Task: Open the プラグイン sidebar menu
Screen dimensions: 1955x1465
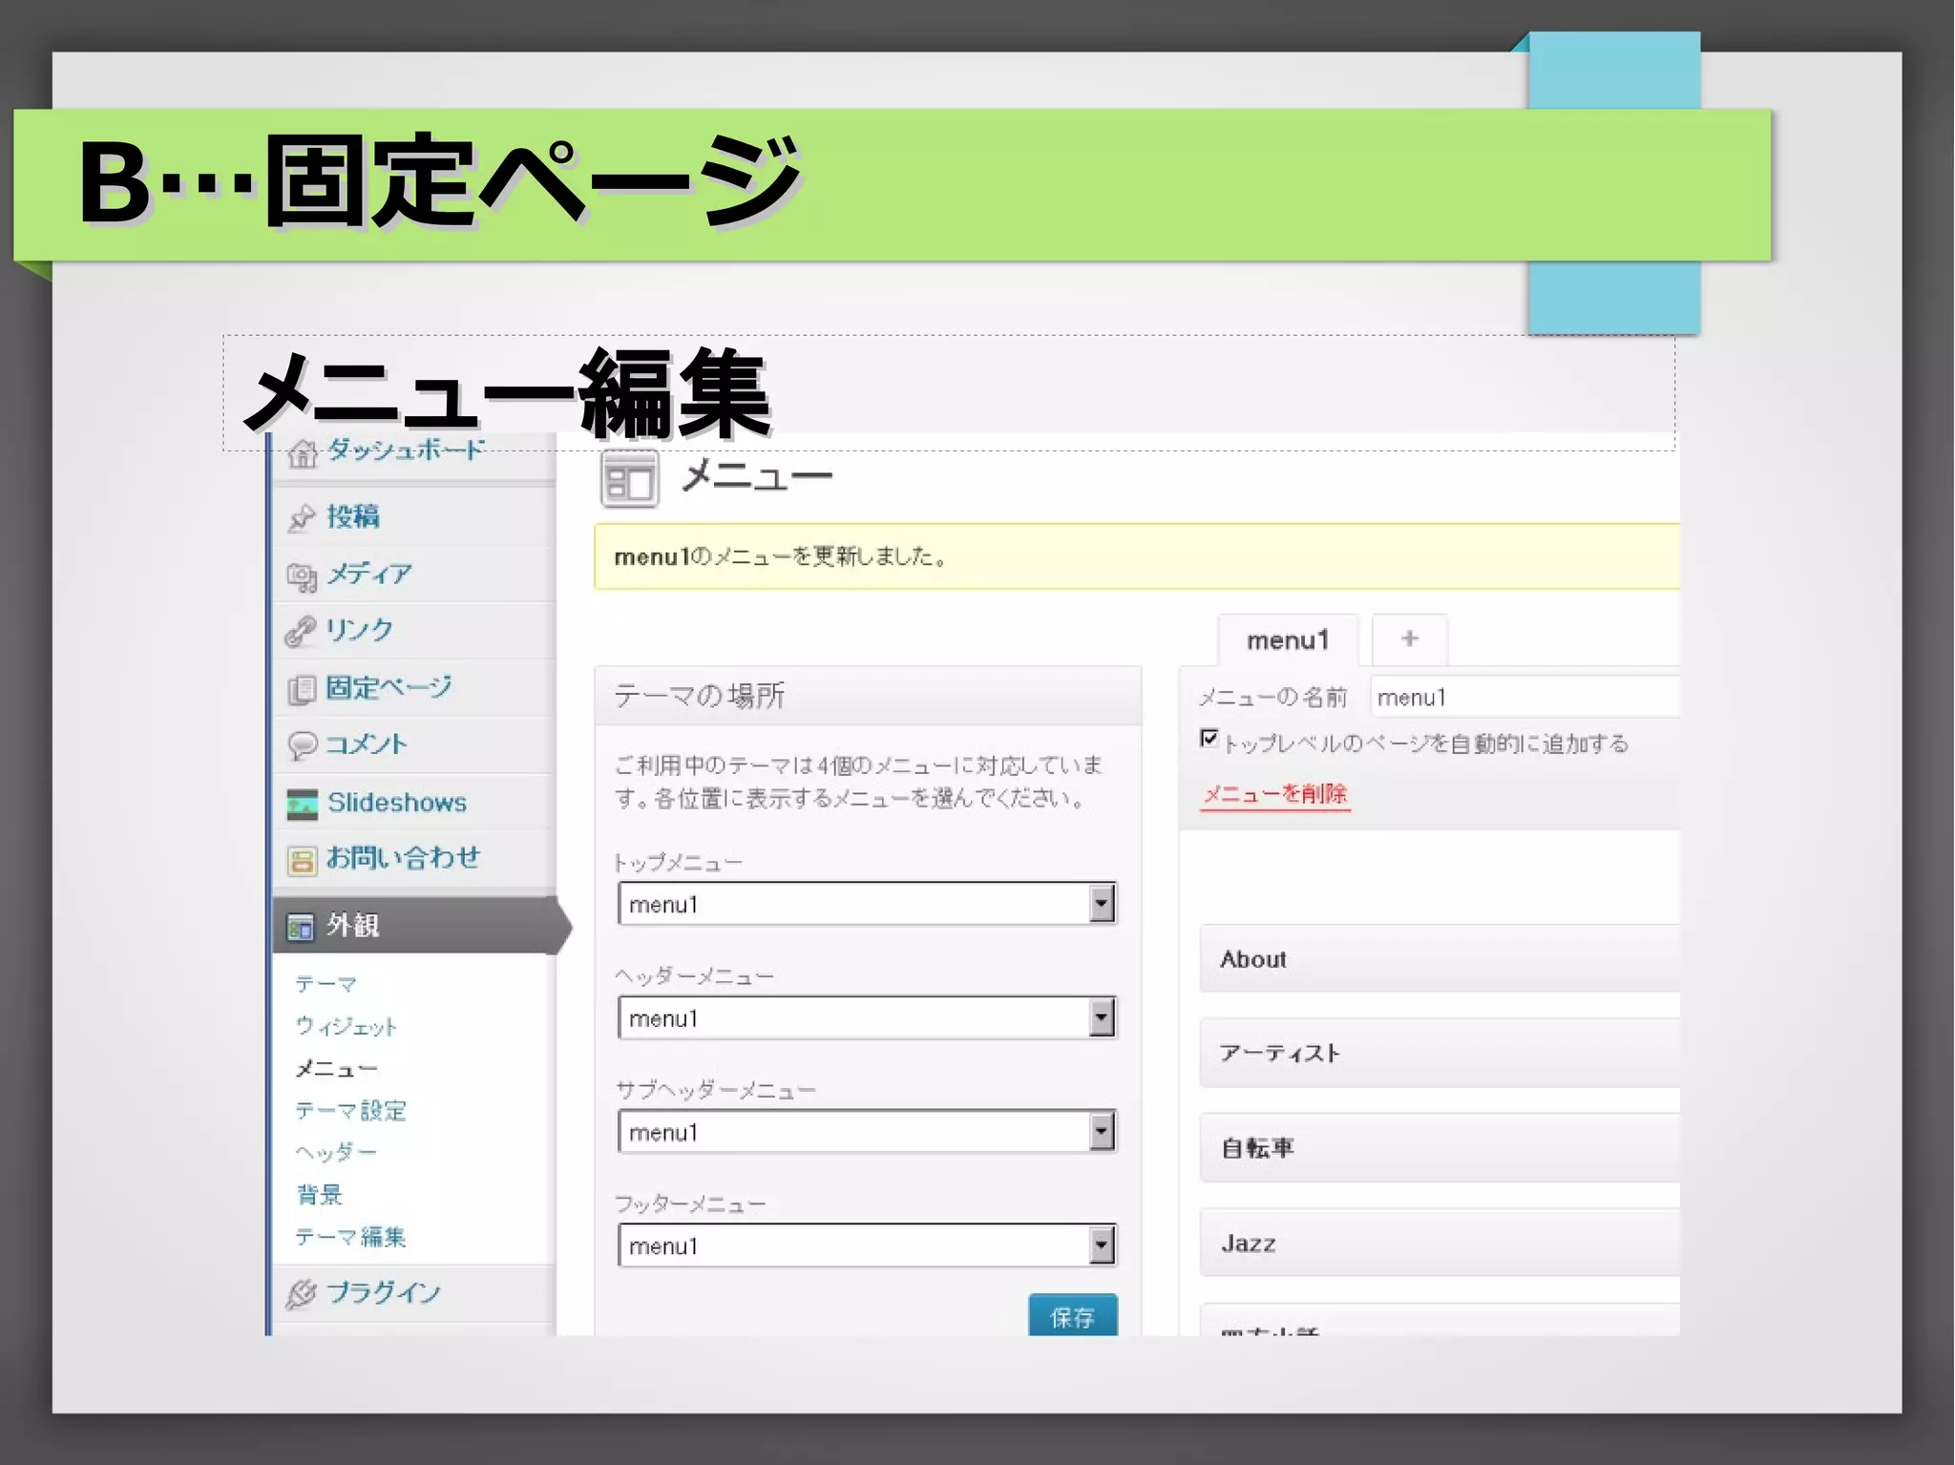Action: 383,1293
